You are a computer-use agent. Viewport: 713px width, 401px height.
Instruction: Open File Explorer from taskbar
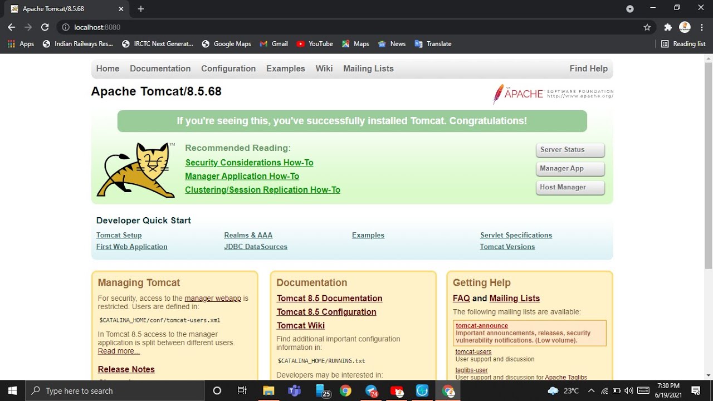(x=268, y=390)
